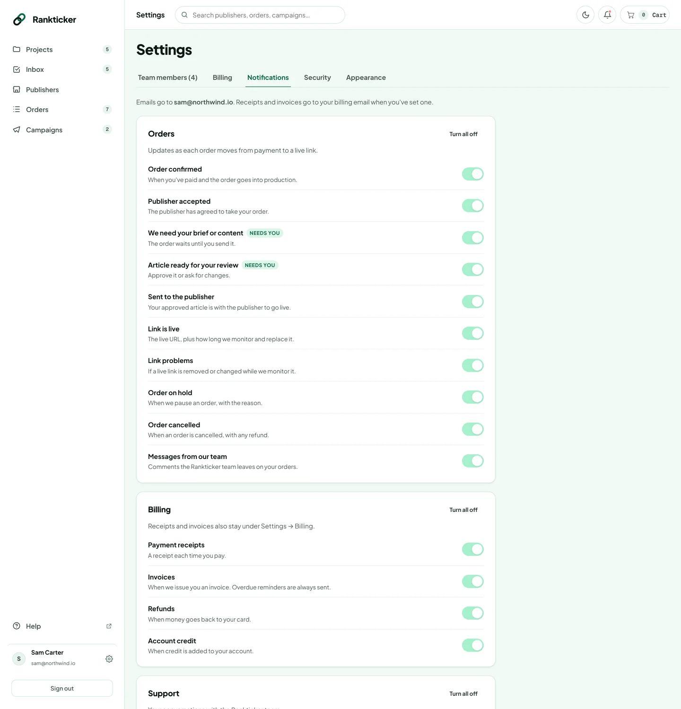This screenshot has width=681, height=709.
Task: Turn off Sent to the publisher toggle
Action: point(473,302)
